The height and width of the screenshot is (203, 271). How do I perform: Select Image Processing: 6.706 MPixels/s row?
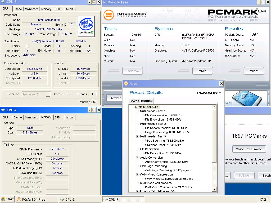point(167,132)
